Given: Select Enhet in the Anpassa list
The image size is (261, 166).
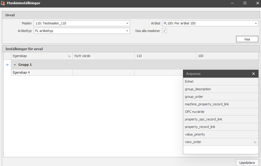Looking at the screenshot, I should click(220, 81).
